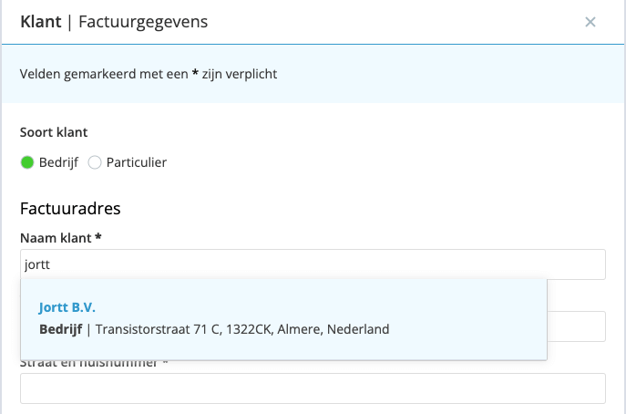Click the Straat en huisnummer input field

[x=313, y=388]
